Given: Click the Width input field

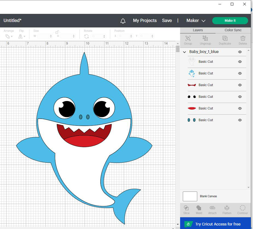Looking at the screenshot, I should 43,36.
